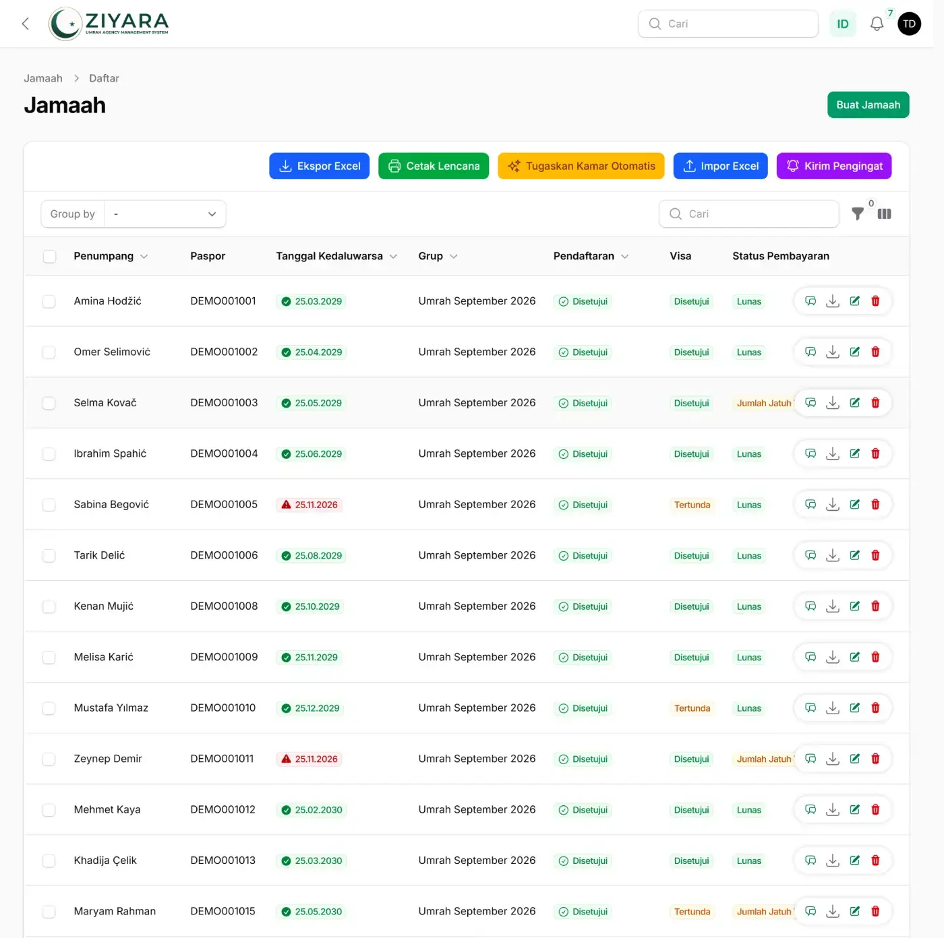Screen dimensions: 944x938
Task: Go back using the left arrow icon
Action: click(26, 24)
